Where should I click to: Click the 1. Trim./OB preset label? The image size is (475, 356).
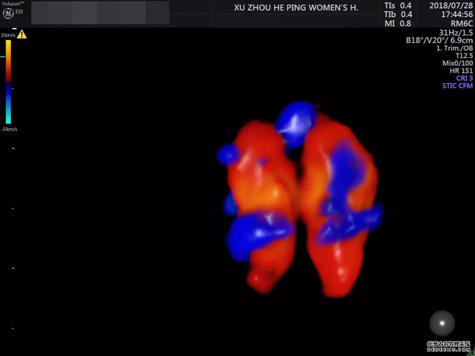(454, 48)
